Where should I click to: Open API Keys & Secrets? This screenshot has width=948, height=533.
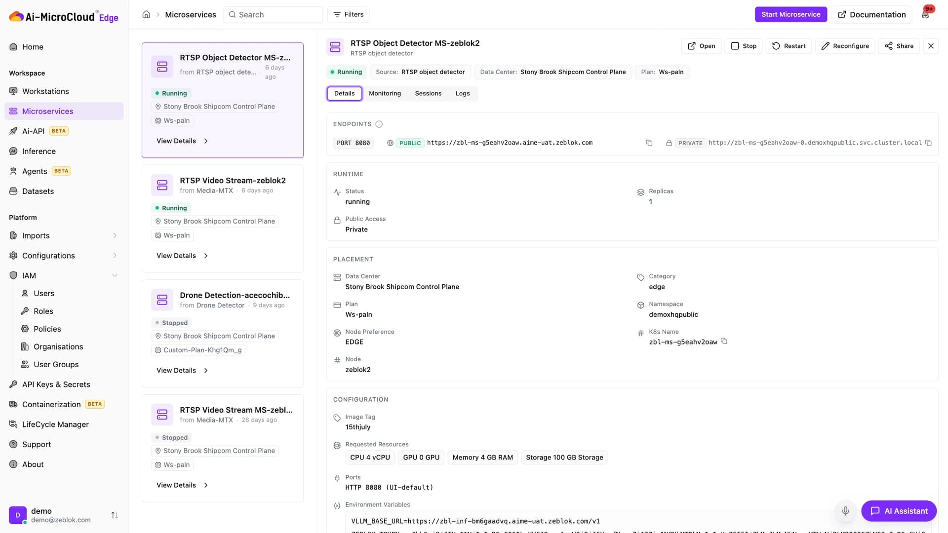point(64,384)
